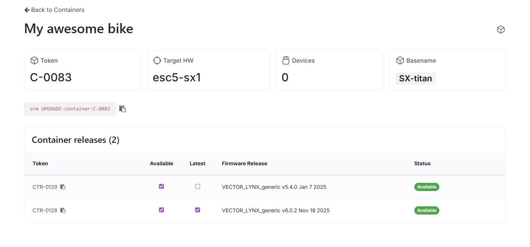Uncheck Latest for CTR-0128
This screenshot has height=247, width=530.
(197, 210)
